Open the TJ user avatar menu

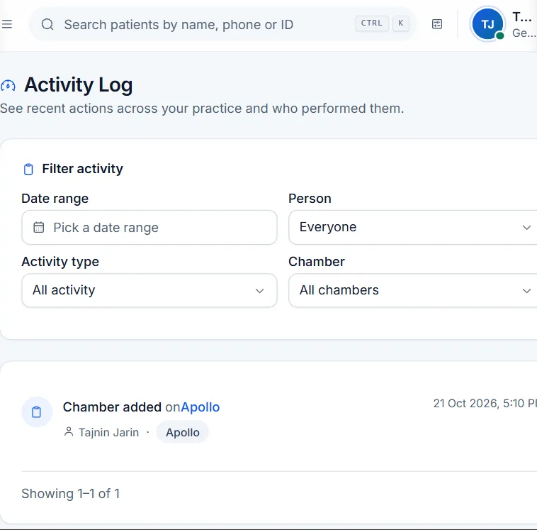click(487, 24)
